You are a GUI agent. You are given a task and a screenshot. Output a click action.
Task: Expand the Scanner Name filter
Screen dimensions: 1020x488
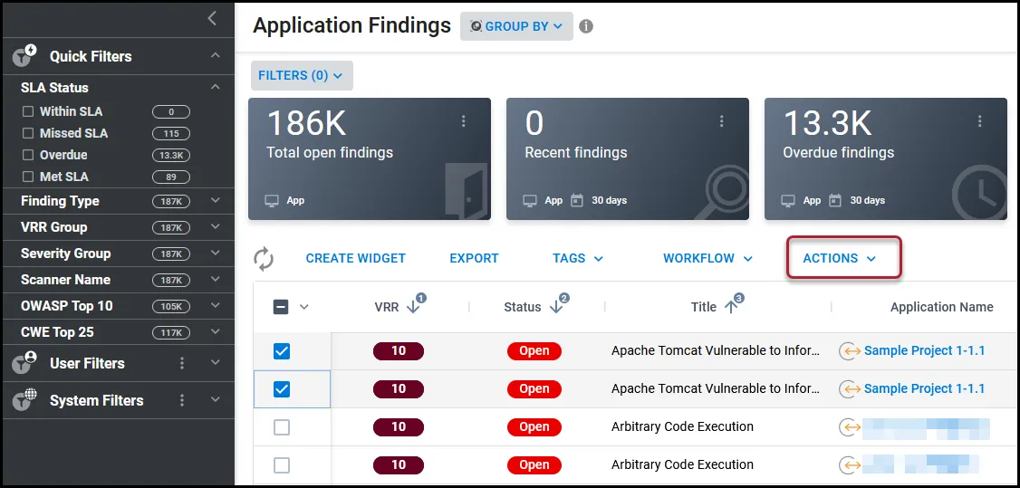click(216, 280)
